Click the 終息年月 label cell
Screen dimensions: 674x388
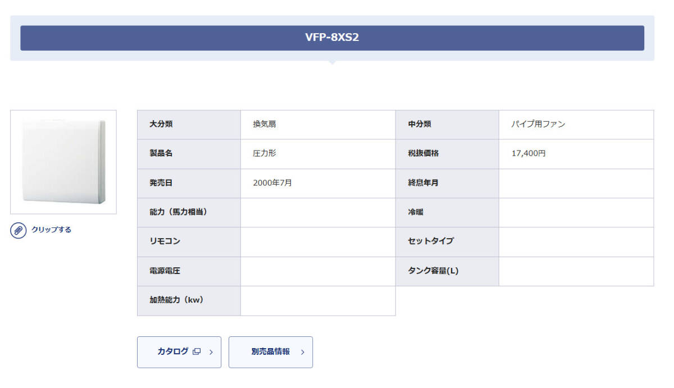tap(423, 183)
